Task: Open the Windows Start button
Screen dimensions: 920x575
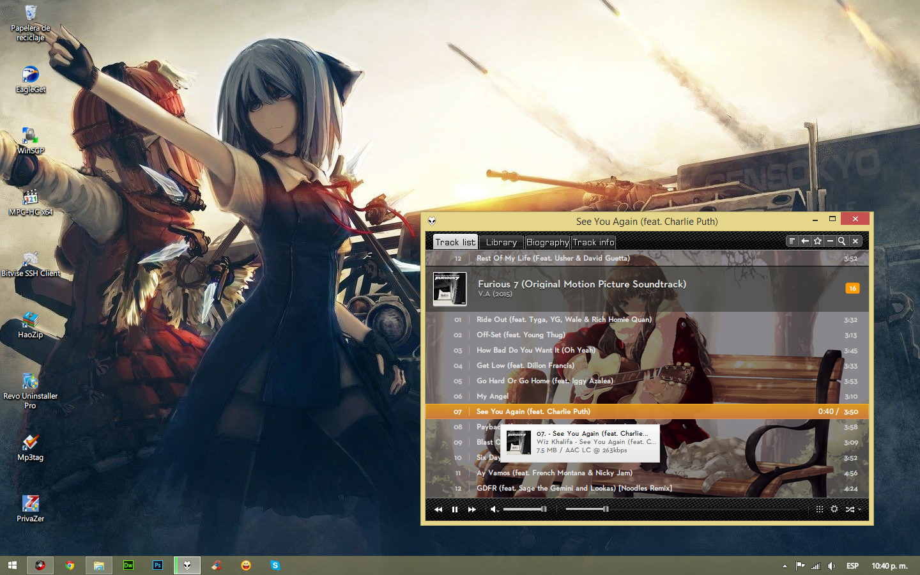Action: pyautogui.click(x=12, y=565)
